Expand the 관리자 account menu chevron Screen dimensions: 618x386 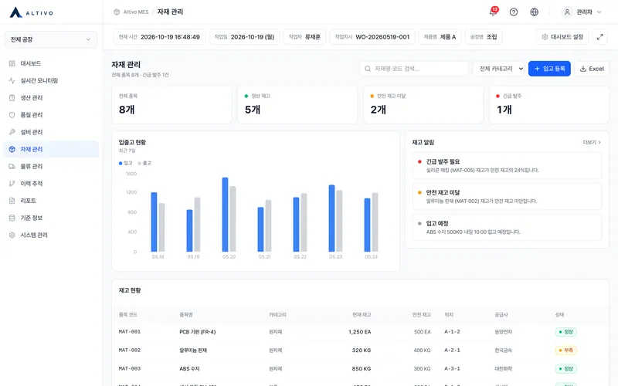pos(599,12)
